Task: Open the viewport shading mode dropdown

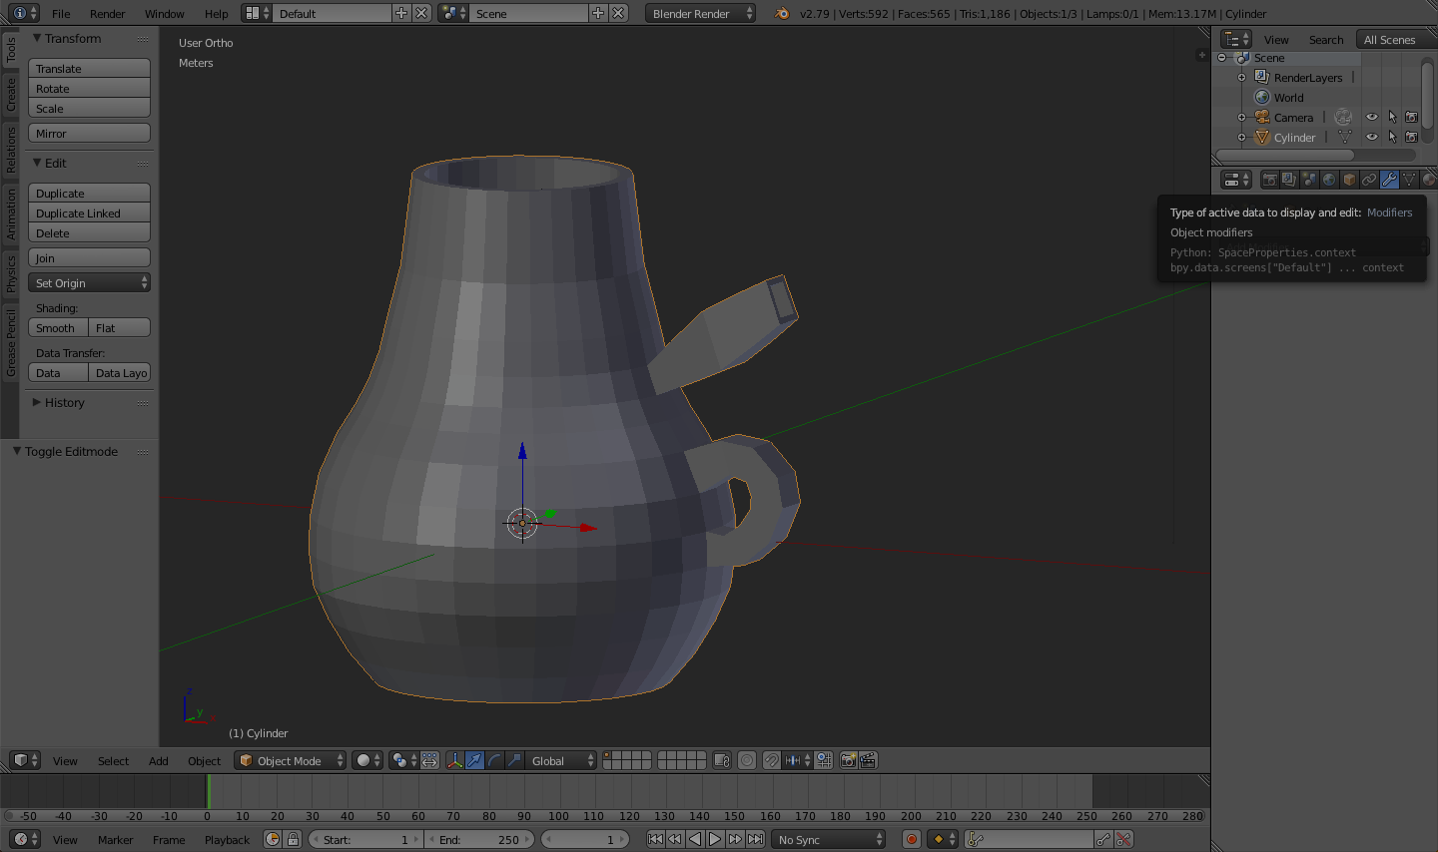Action: pyautogui.click(x=367, y=760)
